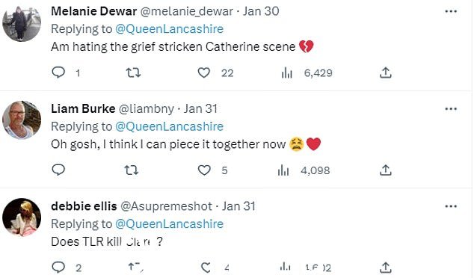Image resolution: width=474 pixels, height=278 pixels.
Task: Like Liam Burke's tweet with 5 likes
Action: click(x=204, y=170)
